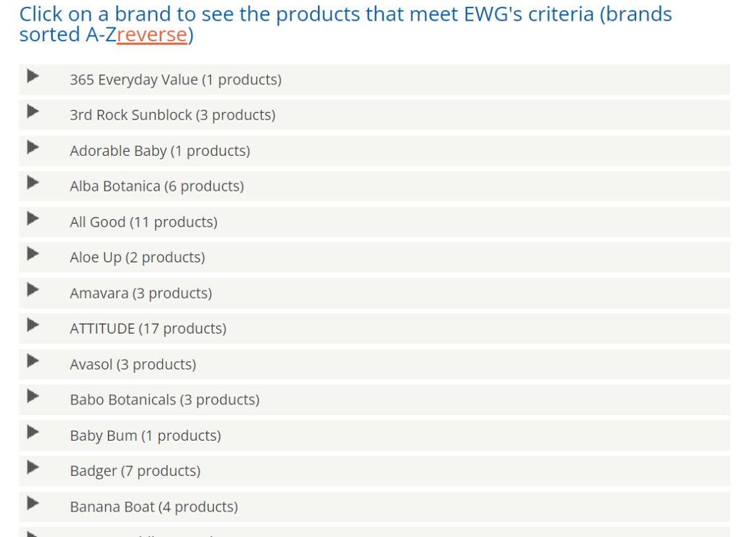Choose Badger (7 products) brand row
Image resolution: width=742 pixels, height=537 pixels.
coord(374,471)
